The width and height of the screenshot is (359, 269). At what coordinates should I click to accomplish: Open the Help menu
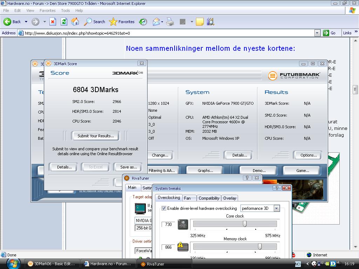pos(79,11)
